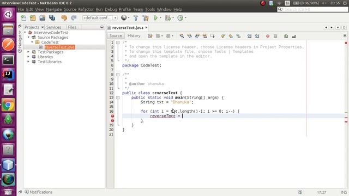
Task: Click the Search input field
Action: click(x=312, y=9)
